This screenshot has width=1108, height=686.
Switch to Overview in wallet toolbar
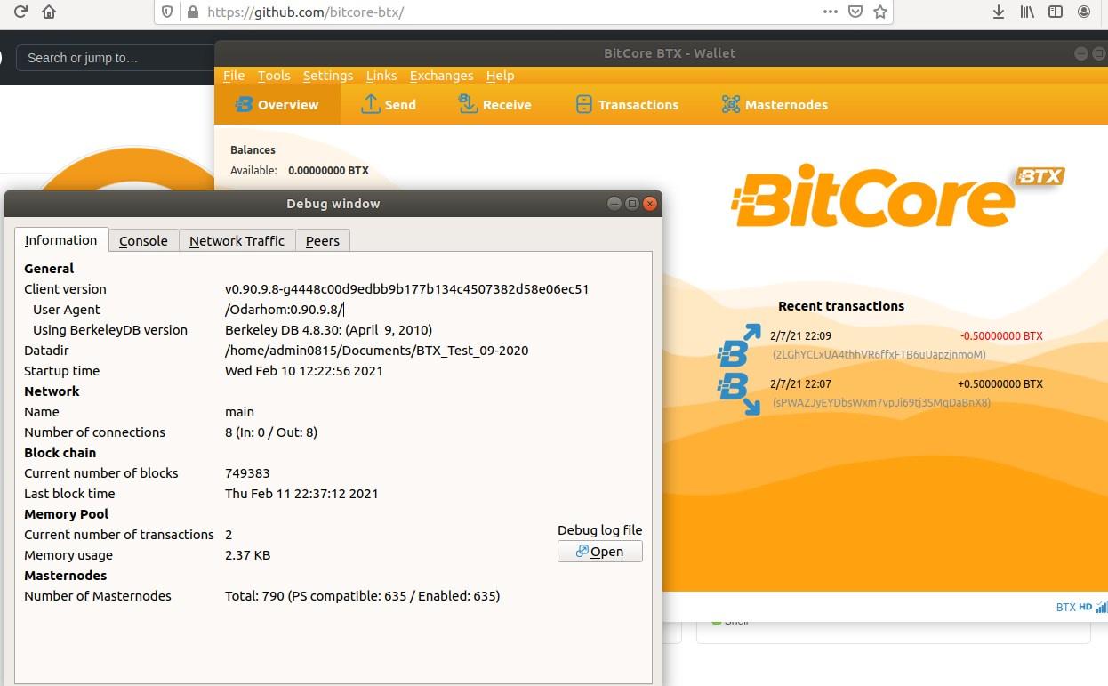[277, 105]
